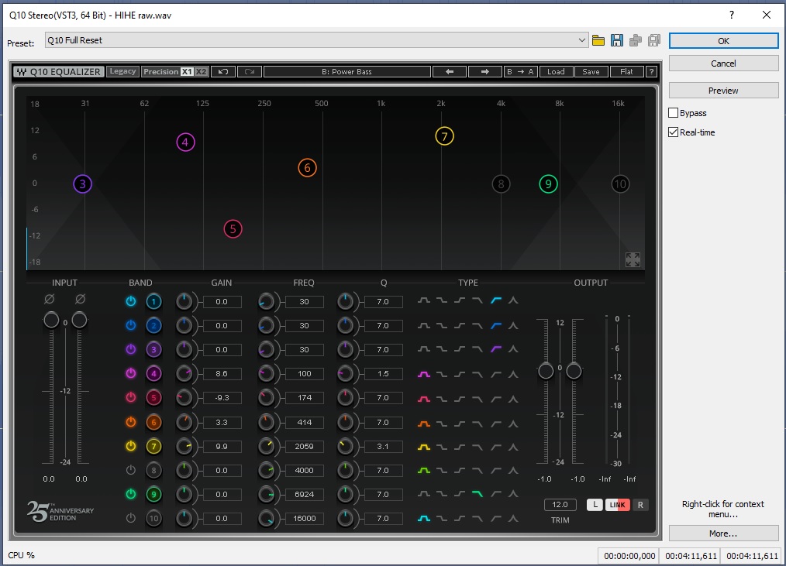The height and width of the screenshot is (566, 786).
Task: Open the More... options
Action: (x=723, y=533)
